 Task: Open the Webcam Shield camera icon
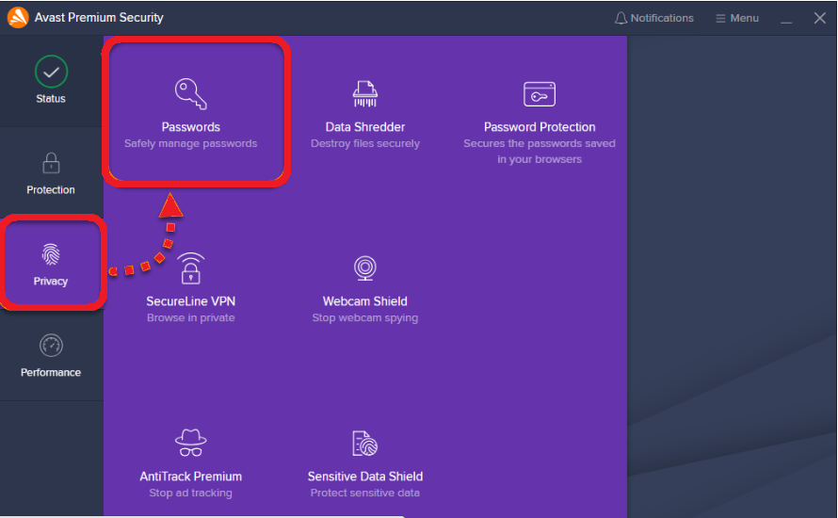(365, 267)
